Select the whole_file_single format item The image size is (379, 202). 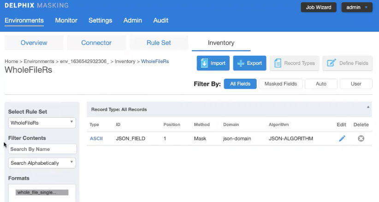[x=42, y=192]
